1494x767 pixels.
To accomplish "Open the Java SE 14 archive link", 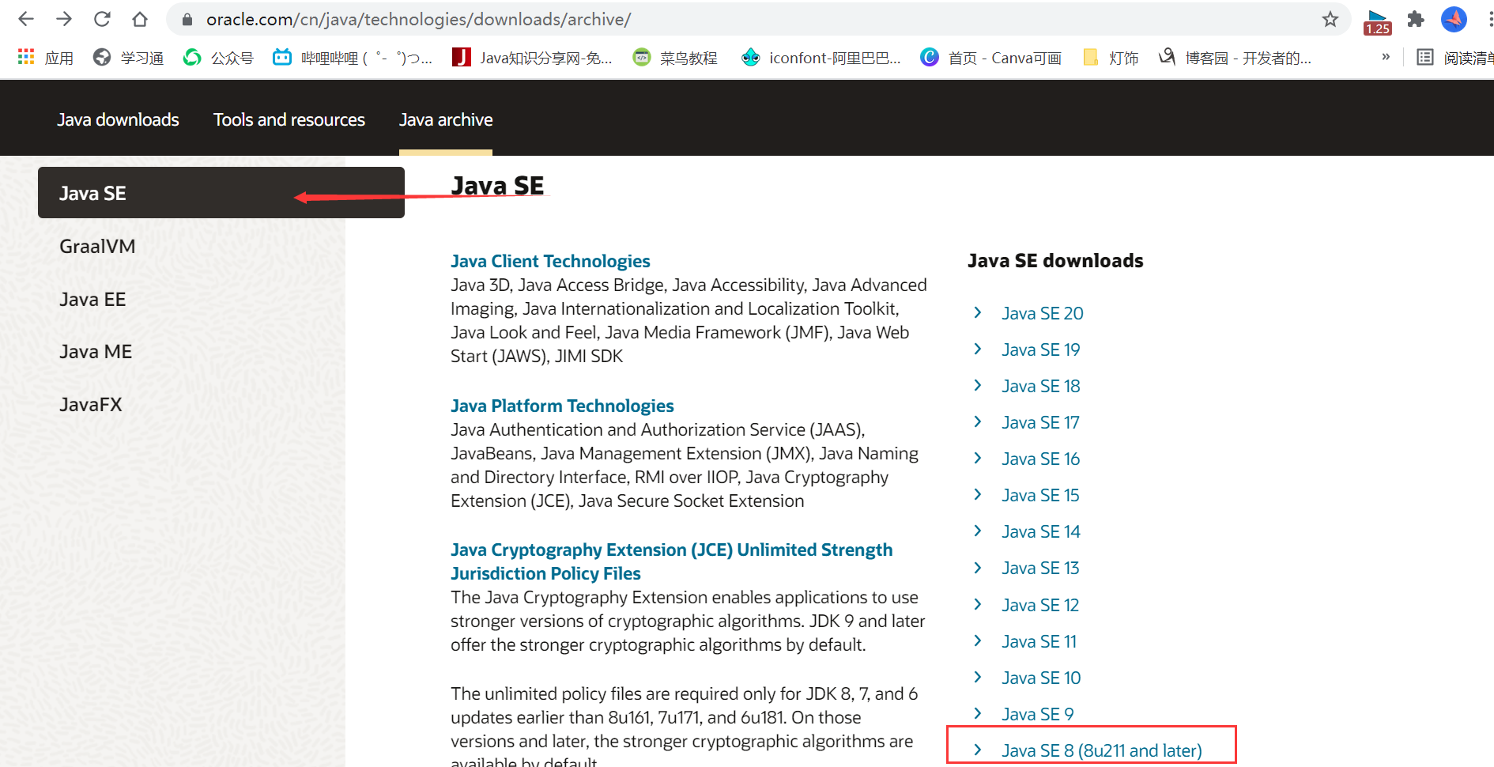I will click(x=1041, y=532).
